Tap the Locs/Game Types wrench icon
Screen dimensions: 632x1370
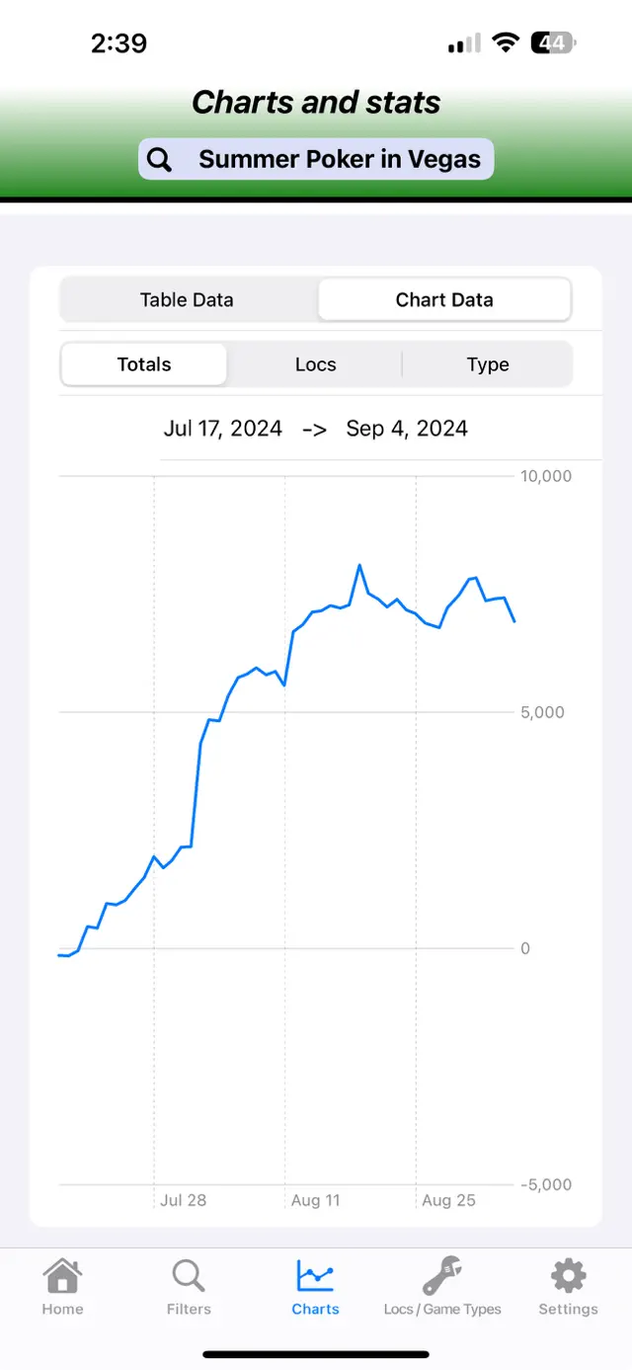click(x=441, y=1276)
